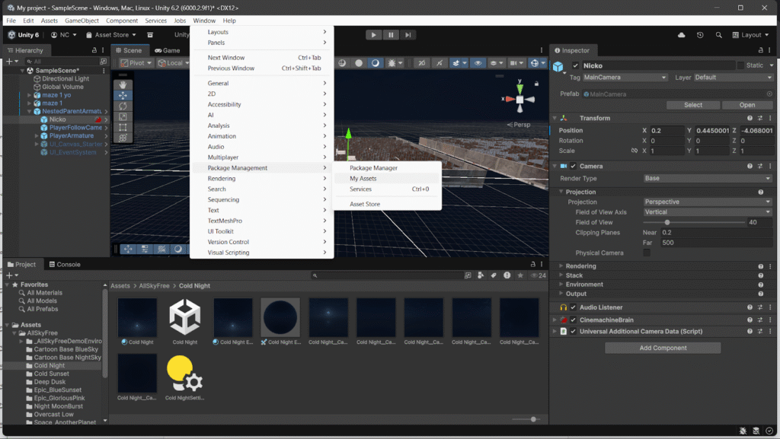Open the Tag MainCamera dropdown
The height and width of the screenshot is (439, 780).
[624, 78]
